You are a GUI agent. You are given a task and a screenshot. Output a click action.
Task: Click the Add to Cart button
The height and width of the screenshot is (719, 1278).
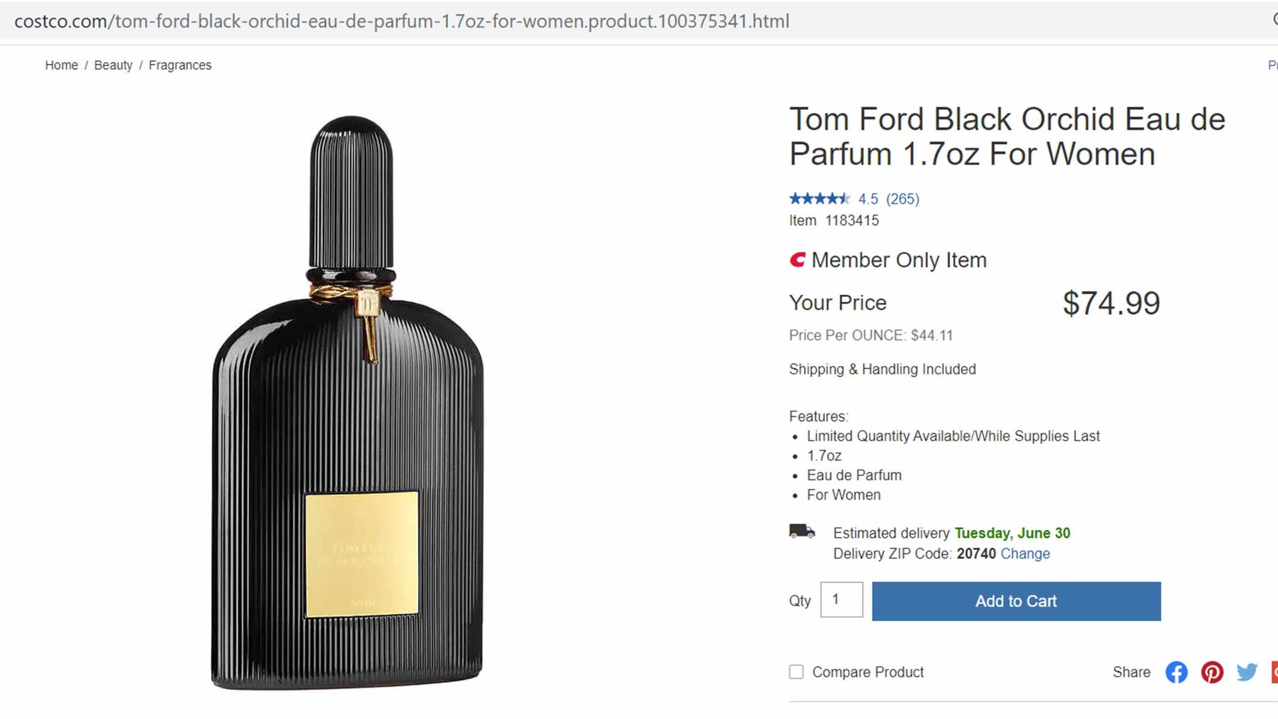pos(1015,600)
